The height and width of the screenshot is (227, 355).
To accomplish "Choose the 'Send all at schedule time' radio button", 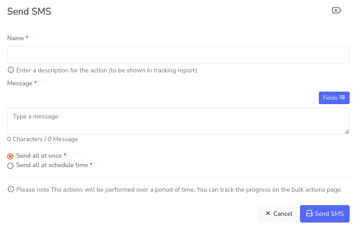I will [10, 166].
